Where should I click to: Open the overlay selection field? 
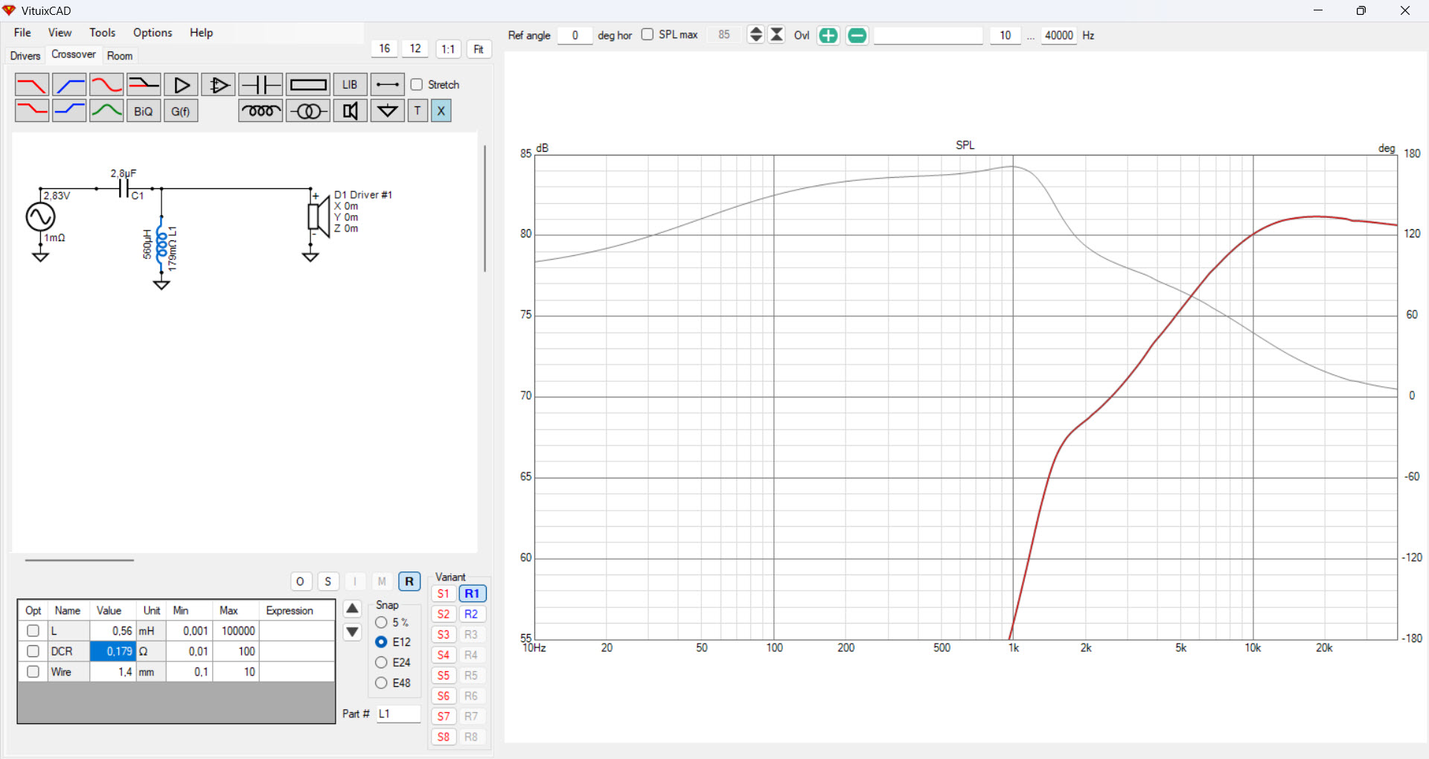pos(927,36)
